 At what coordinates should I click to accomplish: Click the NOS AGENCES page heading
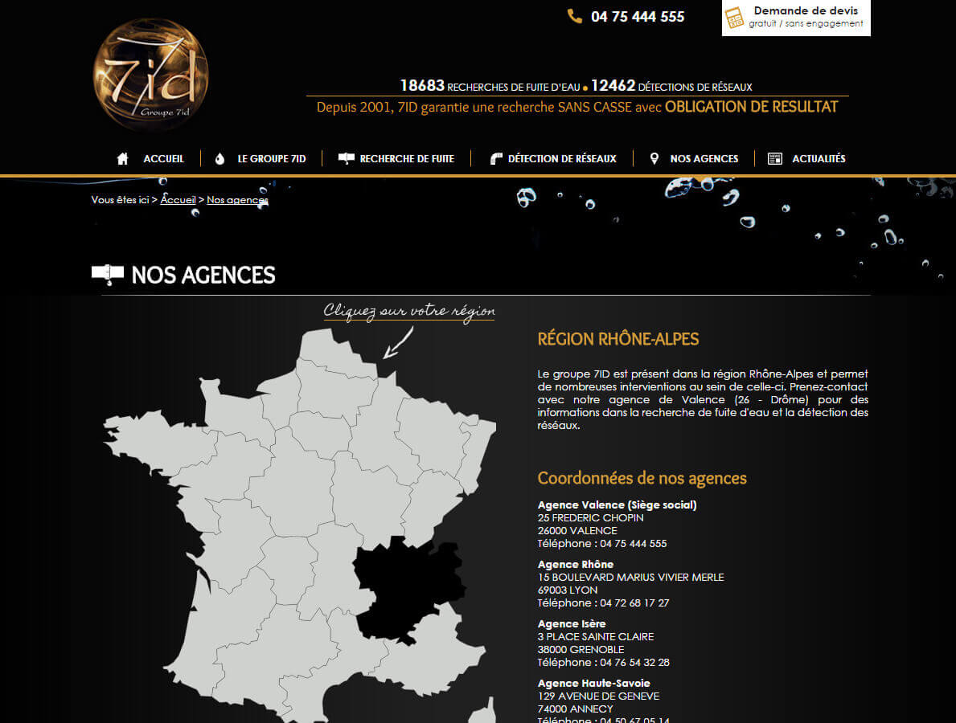point(203,275)
